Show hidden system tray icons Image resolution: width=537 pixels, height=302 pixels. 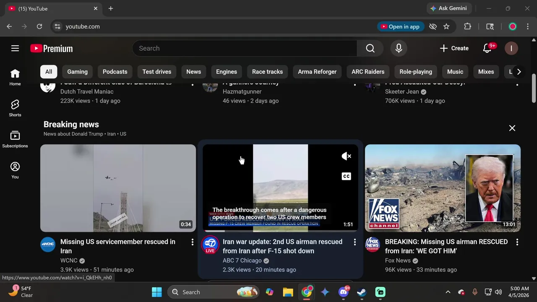click(448, 292)
